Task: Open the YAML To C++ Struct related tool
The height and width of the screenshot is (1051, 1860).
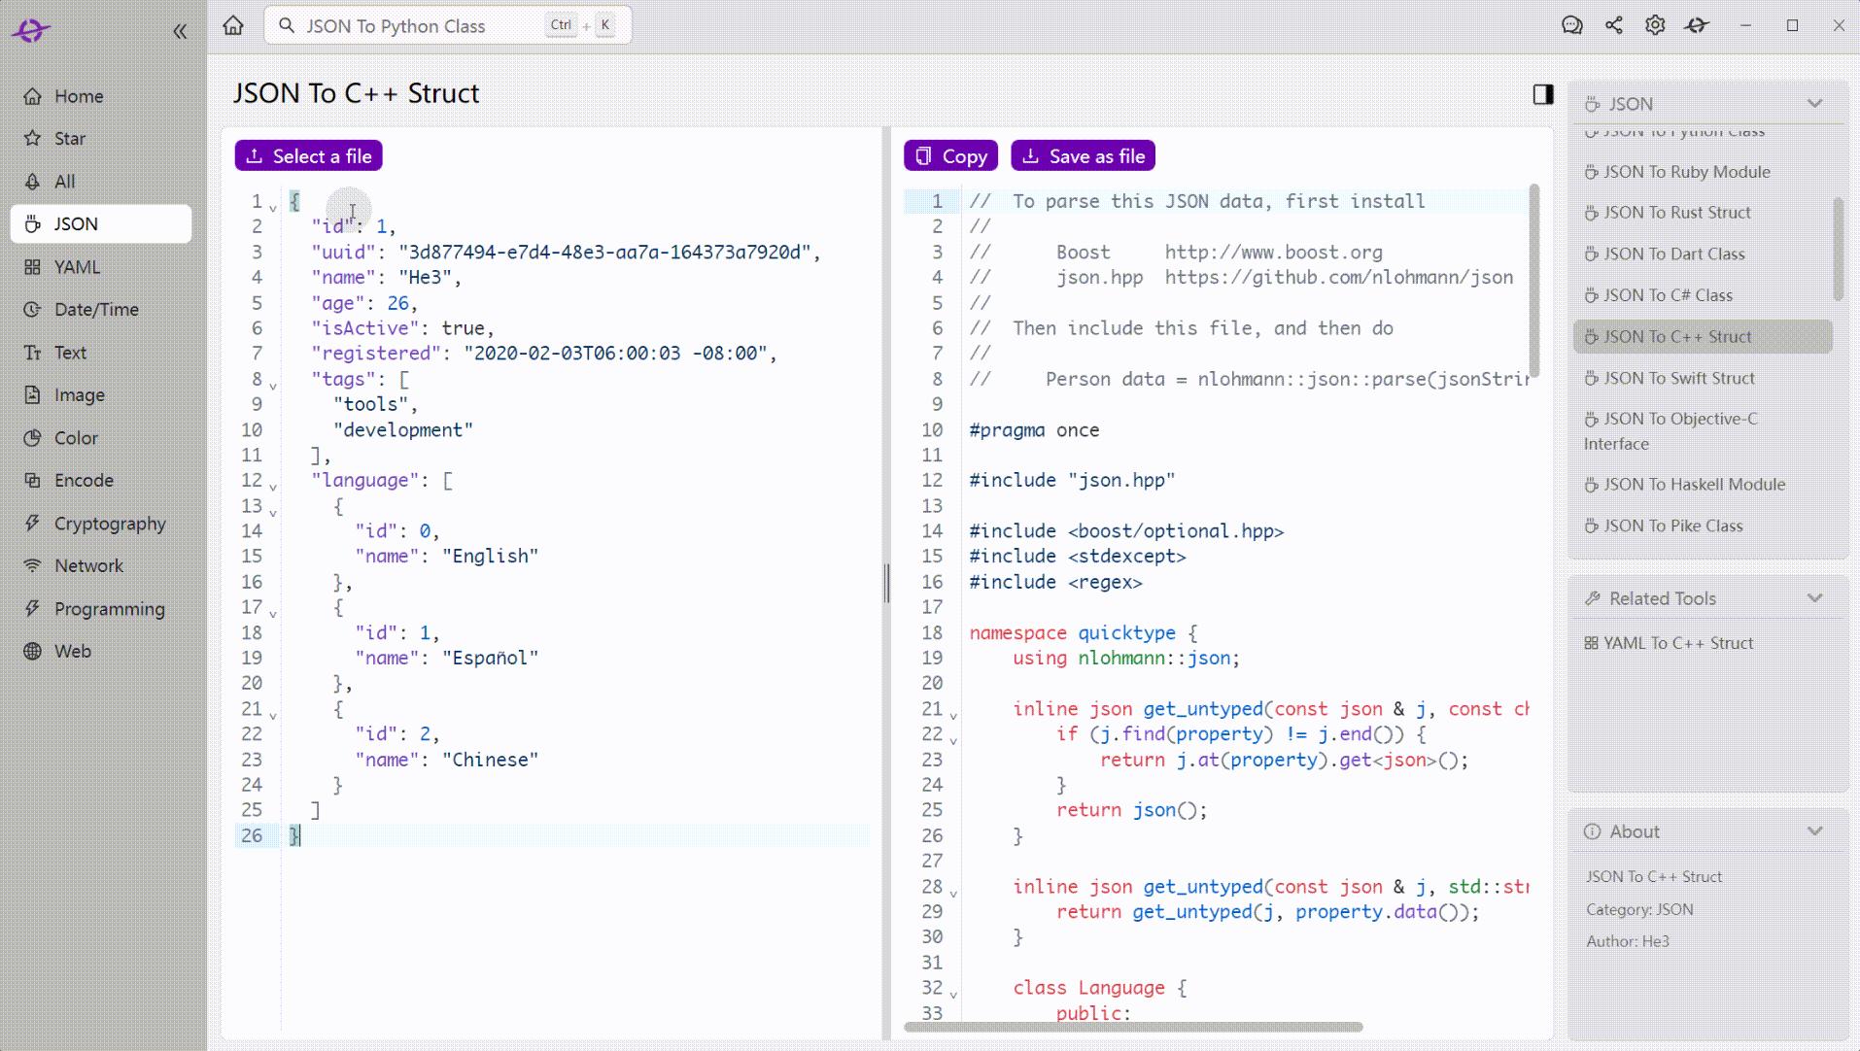Action: pyautogui.click(x=1680, y=642)
